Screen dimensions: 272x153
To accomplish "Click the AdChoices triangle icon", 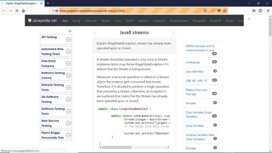I will point(70,31).
